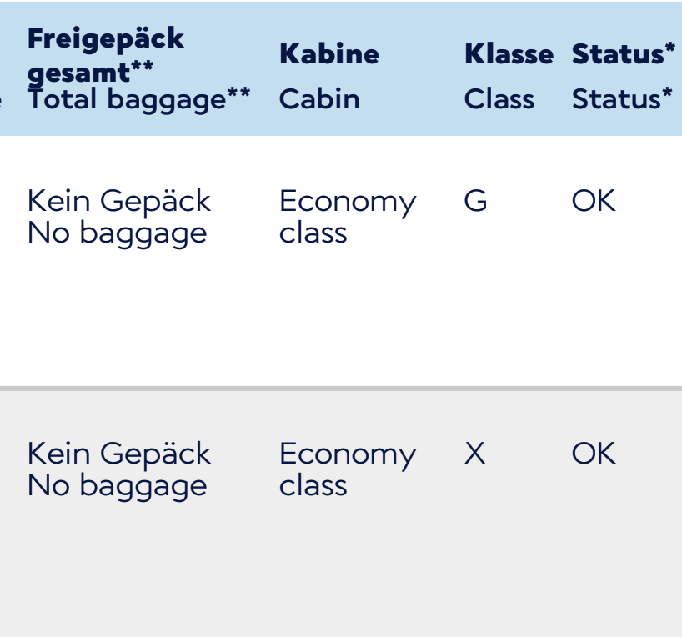Click the gray divider line between flight rows
This screenshot has height=637, width=682.
(x=341, y=389)
